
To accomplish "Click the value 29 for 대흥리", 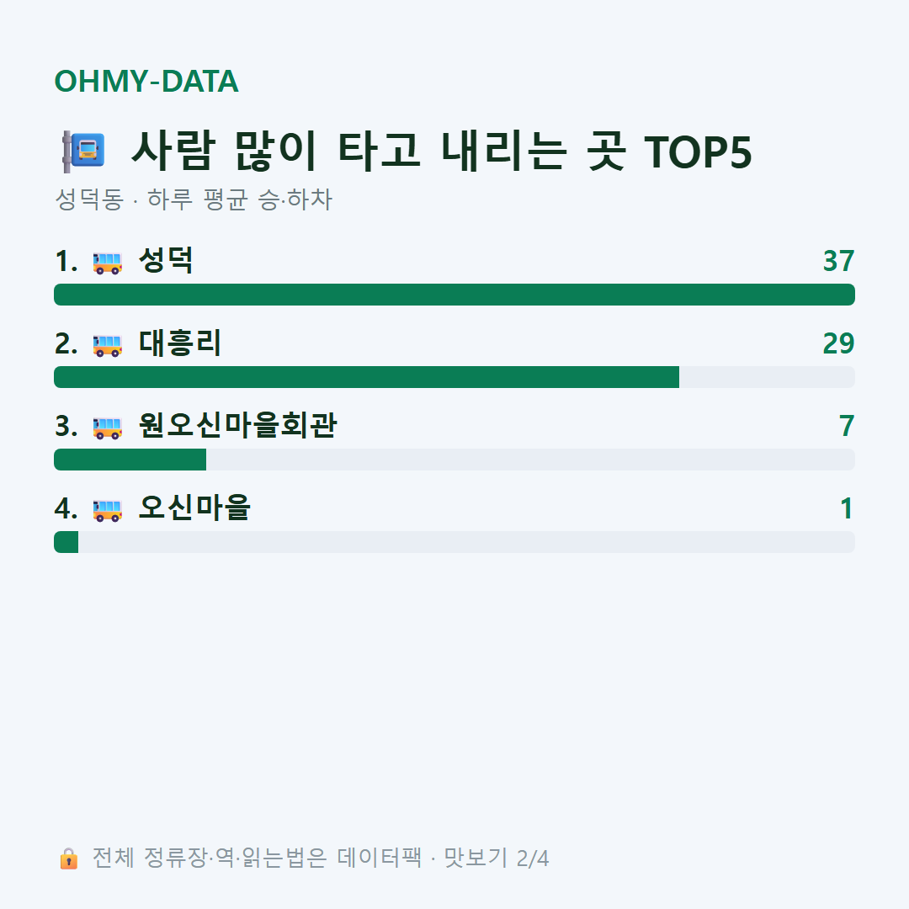I will point(838,343).
